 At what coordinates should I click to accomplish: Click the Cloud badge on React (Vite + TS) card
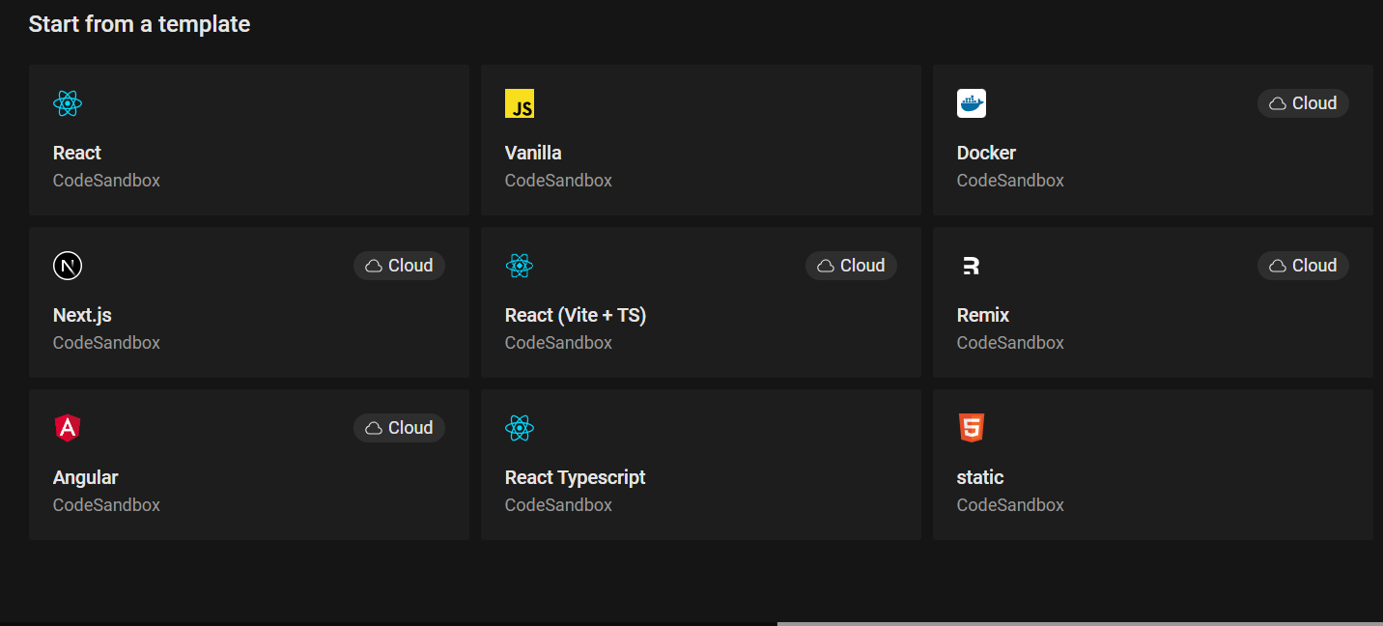click(x=851, y=266)
